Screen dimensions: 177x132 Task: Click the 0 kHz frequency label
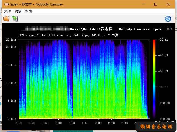[12, 119]
